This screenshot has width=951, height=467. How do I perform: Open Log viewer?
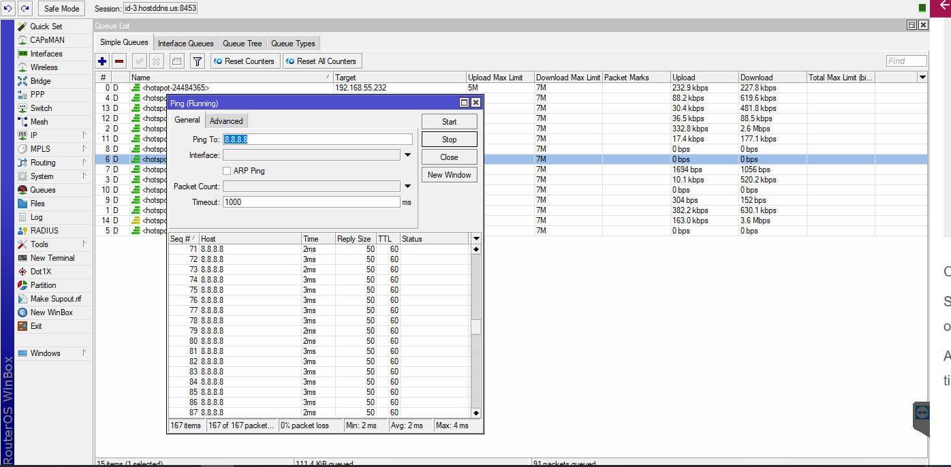click(36, 217)
